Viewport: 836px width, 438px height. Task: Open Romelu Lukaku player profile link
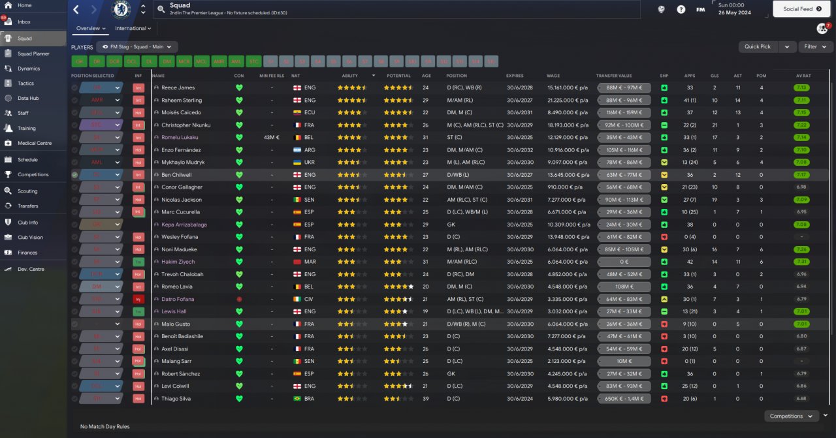[180, 137]
